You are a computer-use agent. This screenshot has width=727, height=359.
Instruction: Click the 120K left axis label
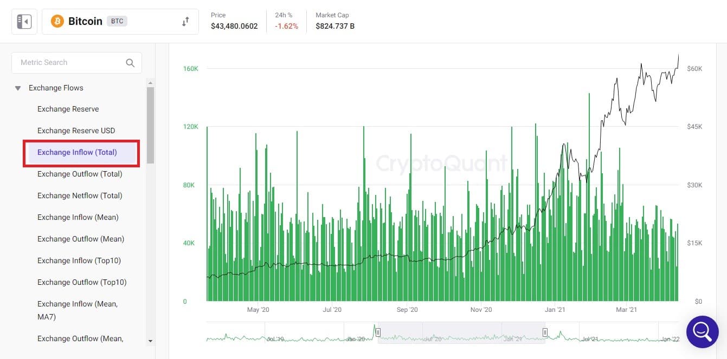pos(191,127)
